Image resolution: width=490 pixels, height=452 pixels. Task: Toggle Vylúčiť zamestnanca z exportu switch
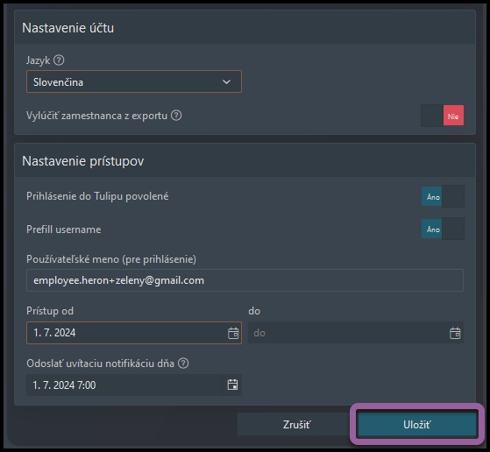(442, 116)
